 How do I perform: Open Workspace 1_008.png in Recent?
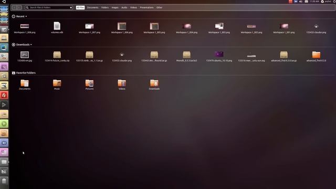25,26
